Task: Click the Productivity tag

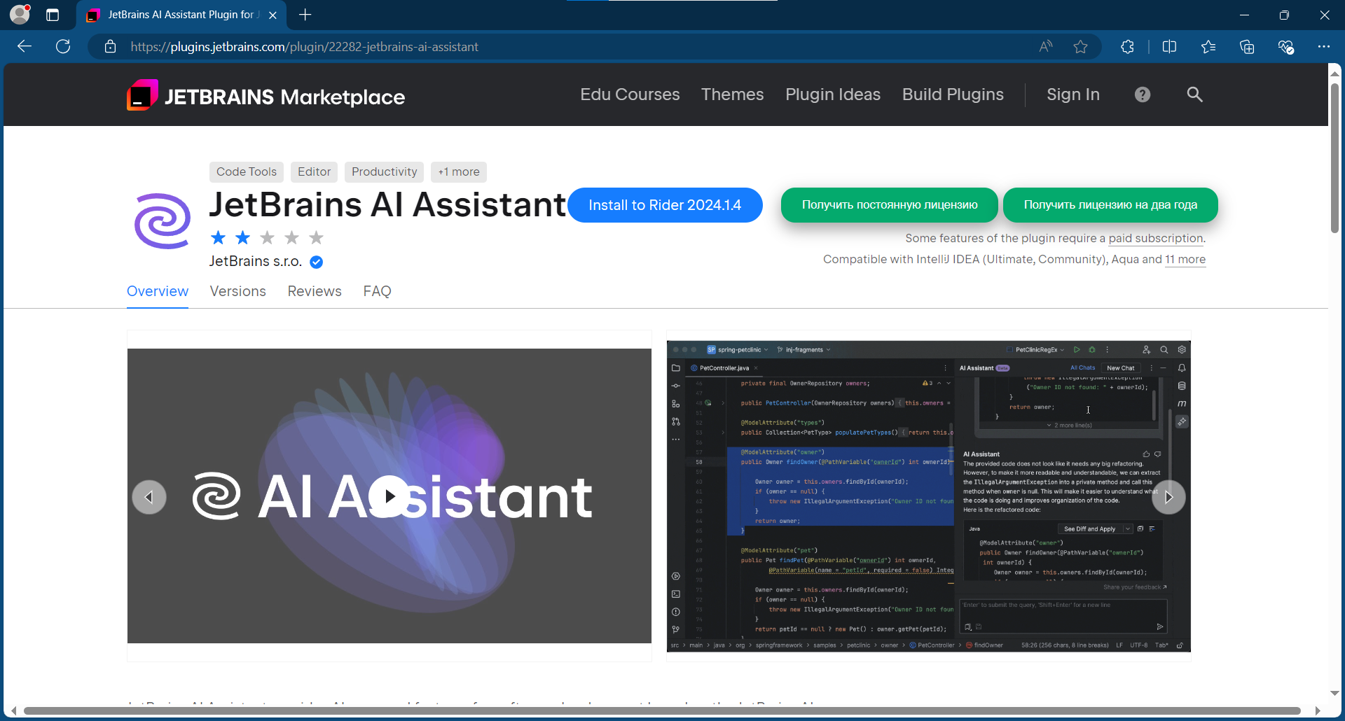Action: click(385, 172)
